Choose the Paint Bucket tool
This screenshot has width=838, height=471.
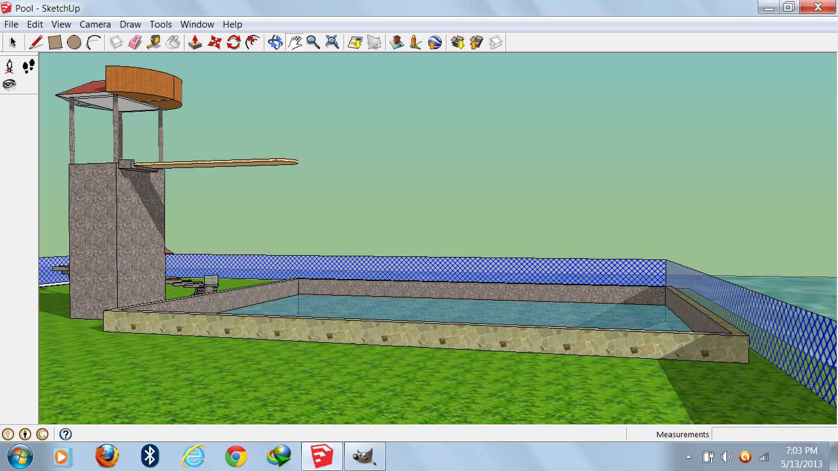[x=173, y=42]
